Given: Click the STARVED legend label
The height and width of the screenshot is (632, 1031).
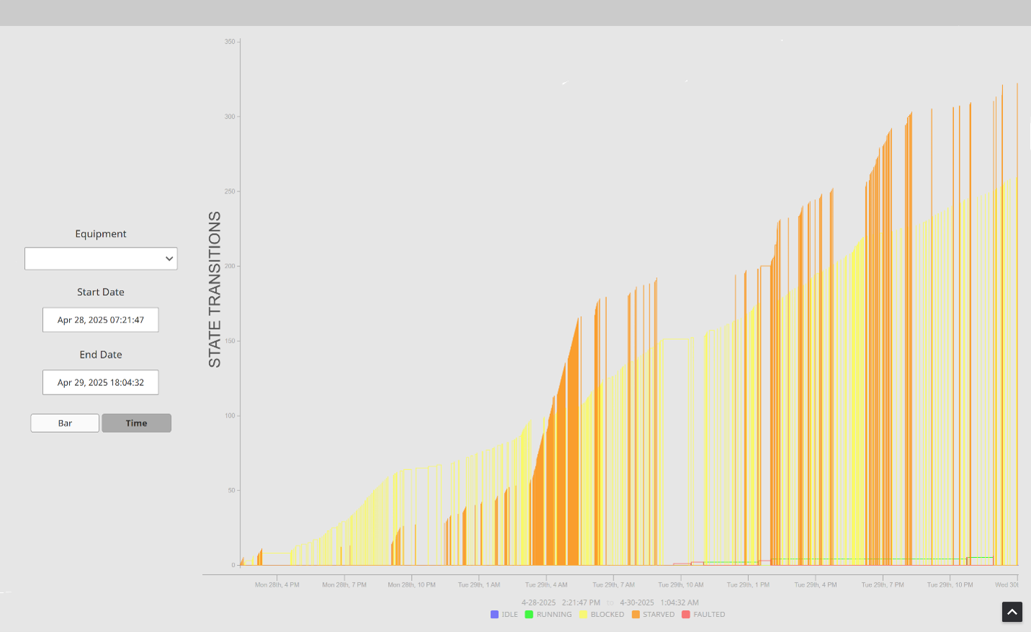Looking at the screenshot, I should point(659,615).
